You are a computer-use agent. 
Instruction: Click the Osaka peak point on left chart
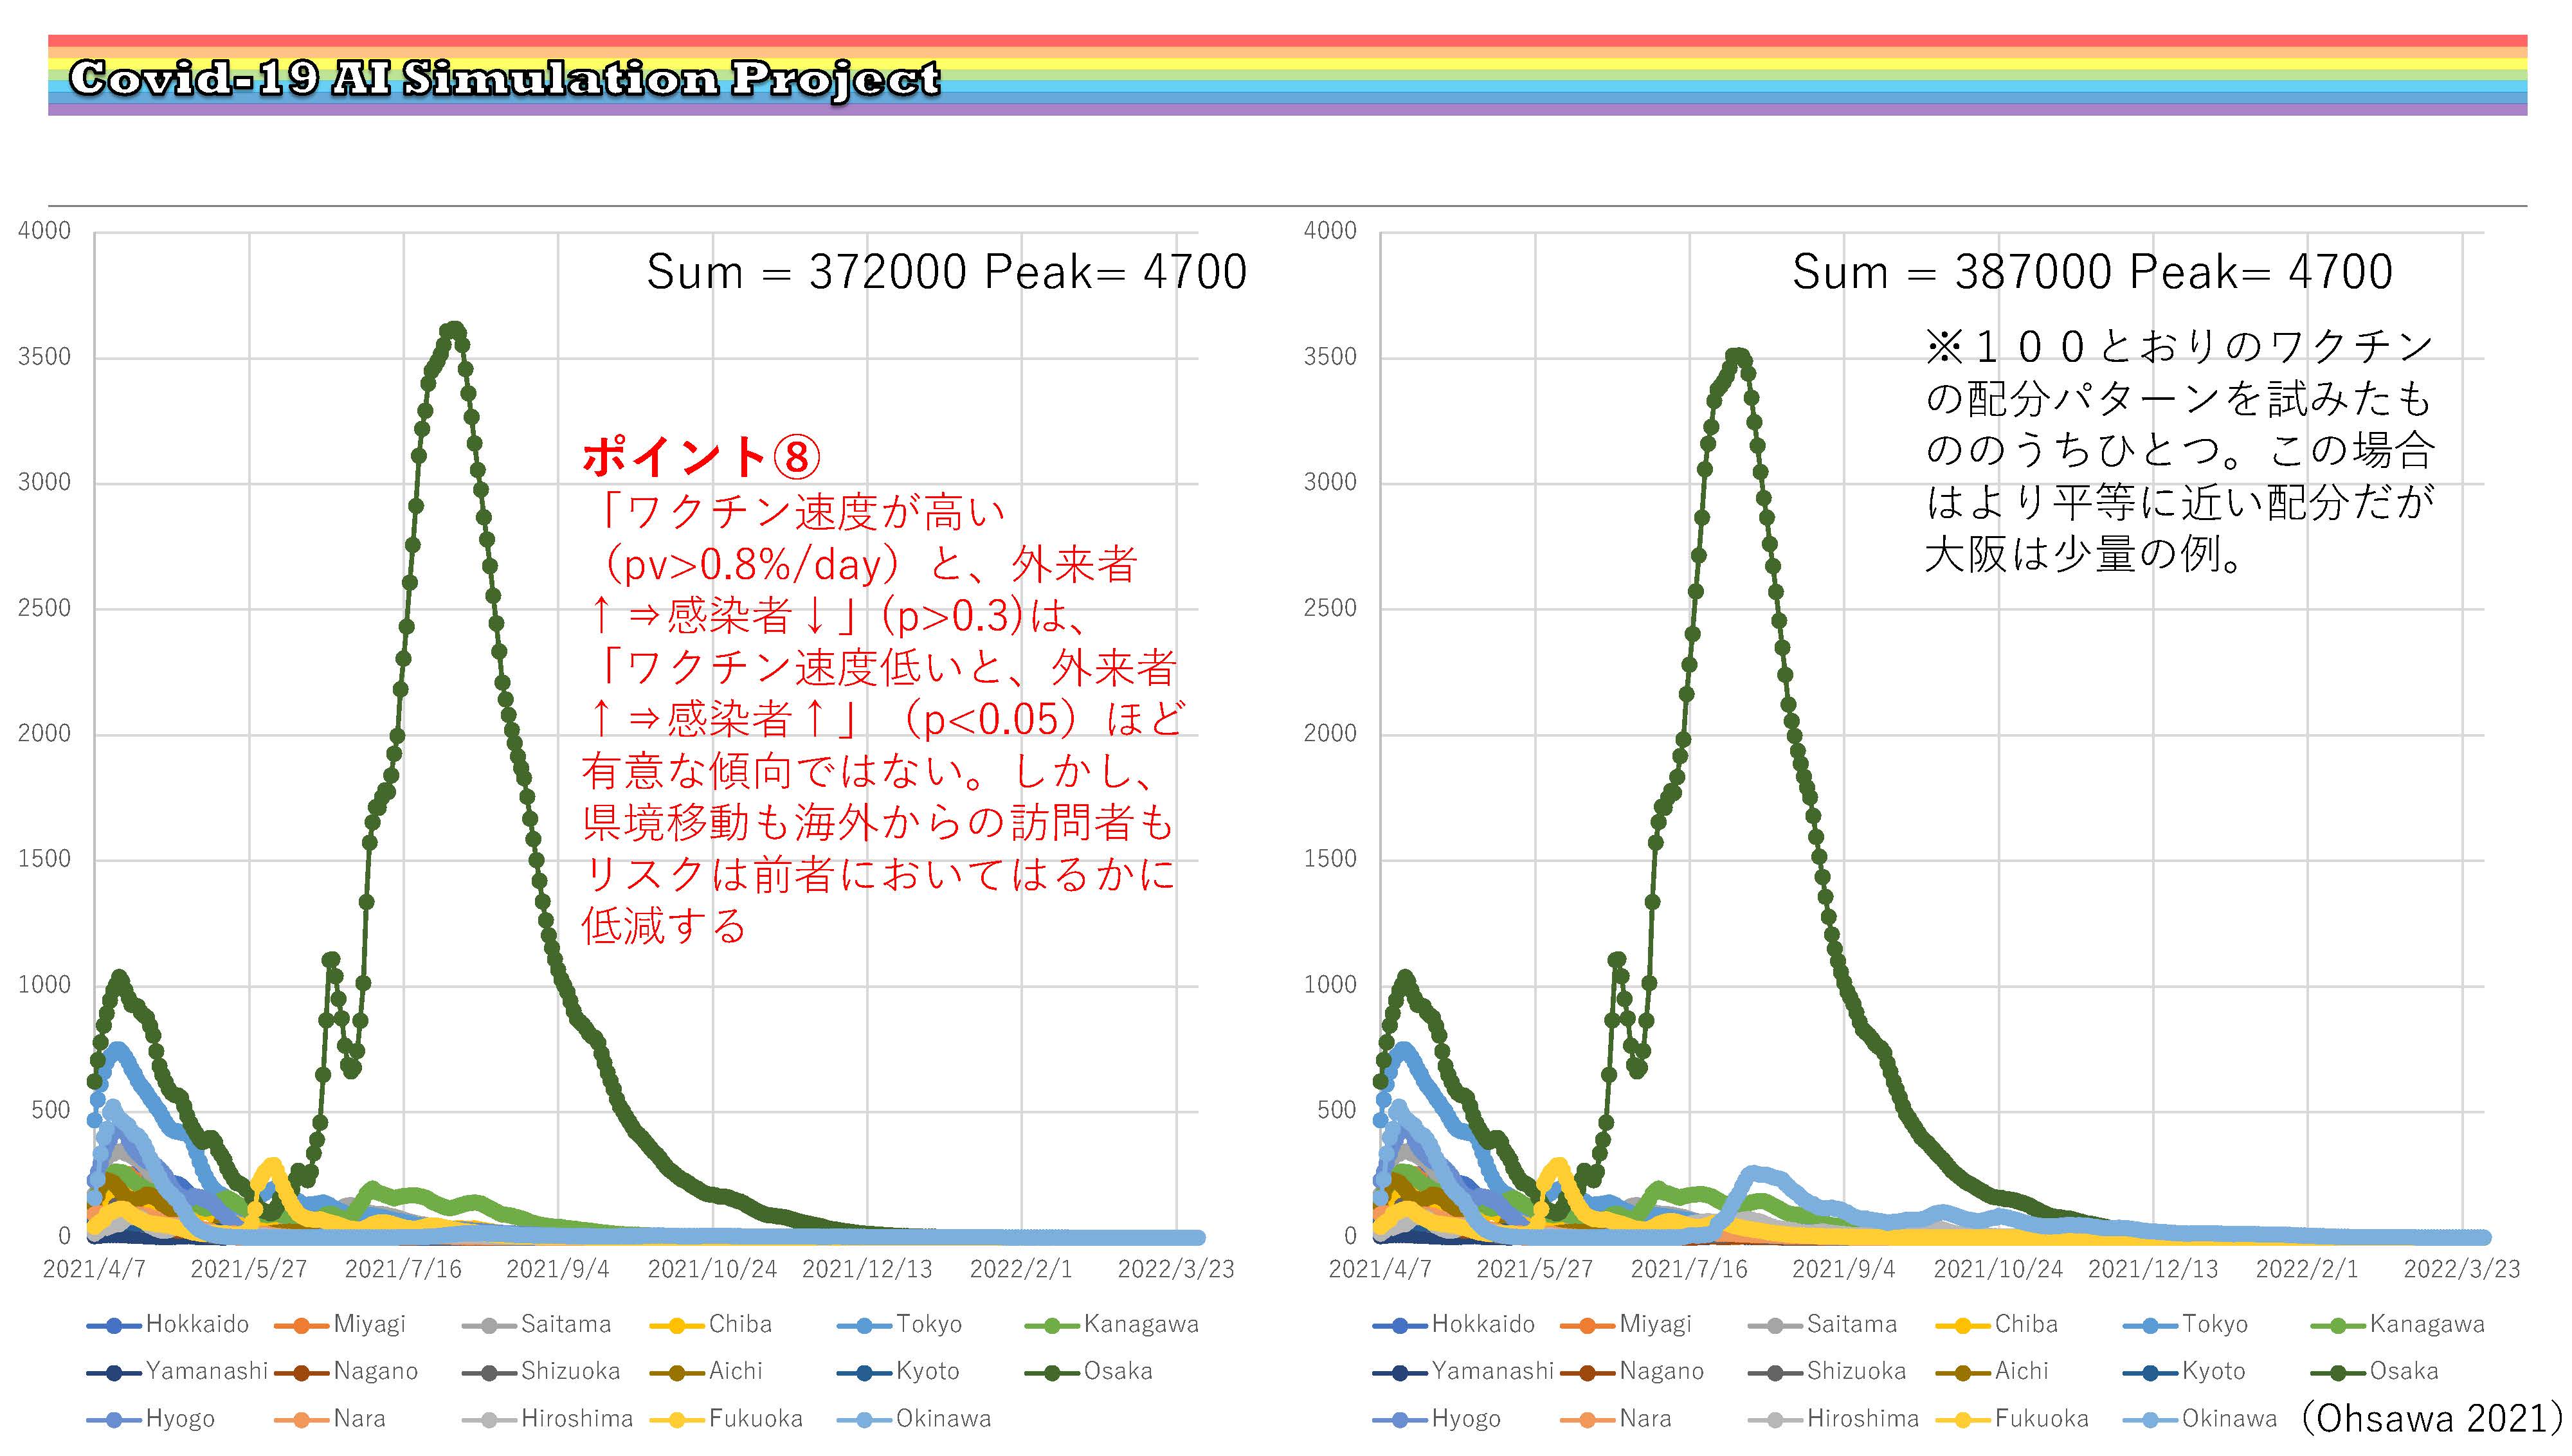[x=454, y=329]
